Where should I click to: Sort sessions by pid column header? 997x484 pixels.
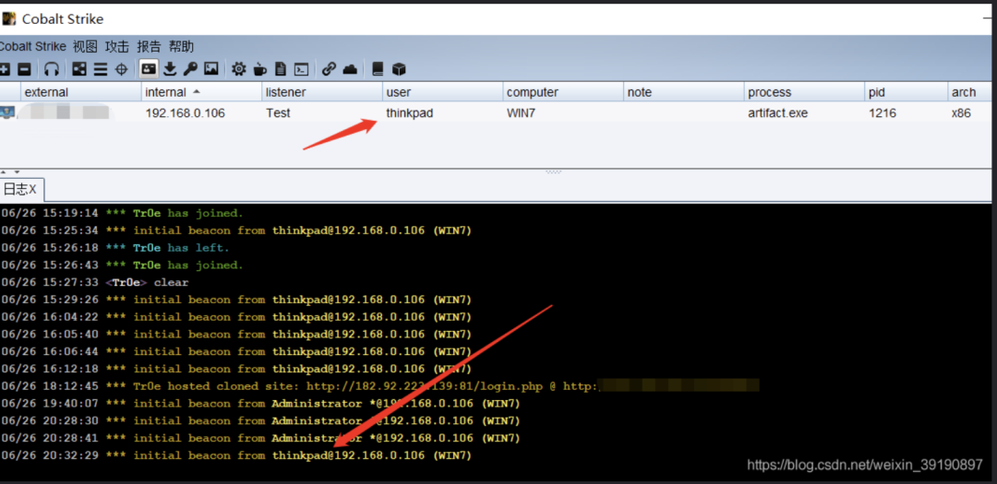click(x=907, y=92)
